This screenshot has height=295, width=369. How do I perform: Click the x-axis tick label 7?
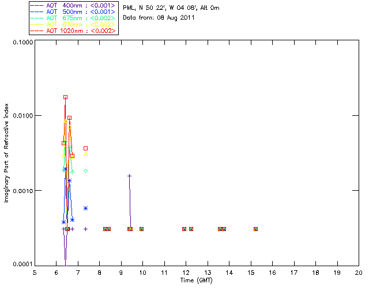tap(78, 273)
